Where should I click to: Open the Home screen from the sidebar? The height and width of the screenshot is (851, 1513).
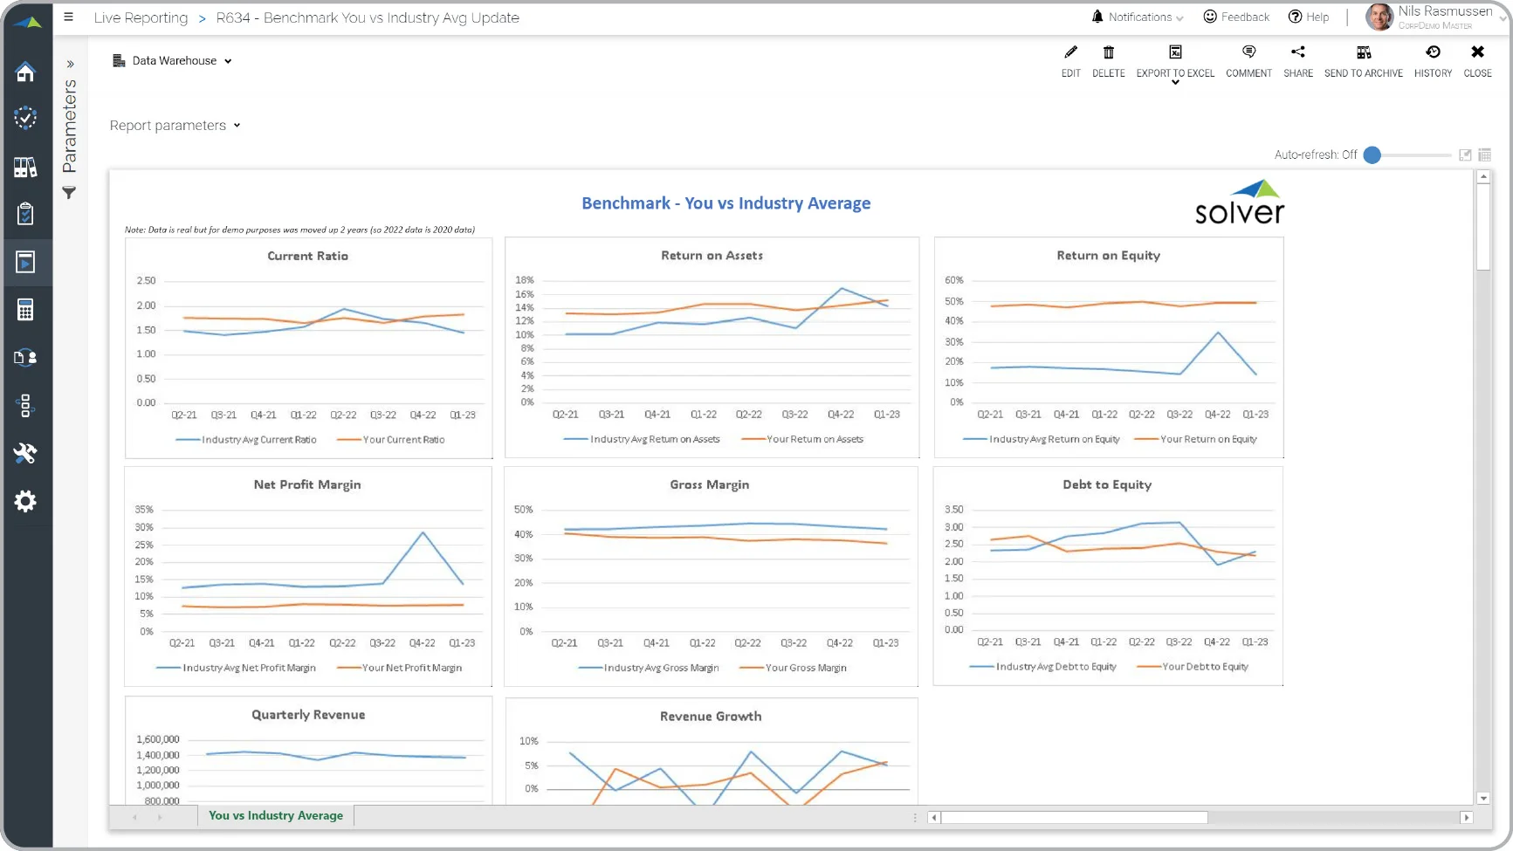[x=26, y=72]
